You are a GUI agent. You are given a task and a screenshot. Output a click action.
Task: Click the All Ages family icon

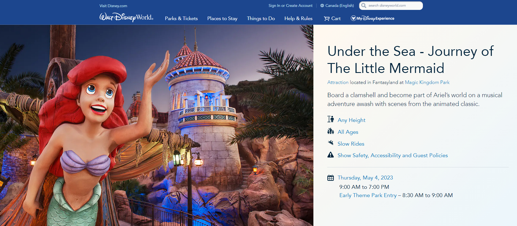point(331,131)
